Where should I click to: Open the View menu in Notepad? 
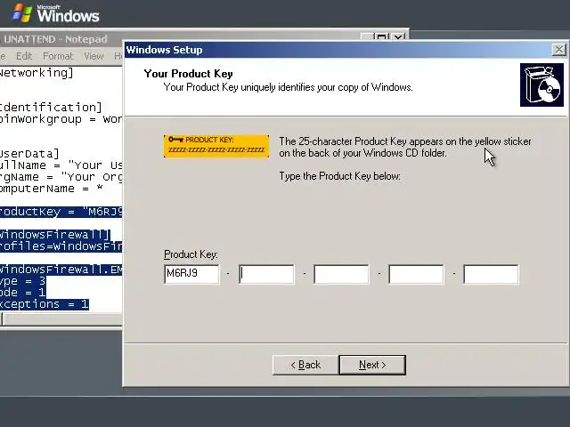94,56
